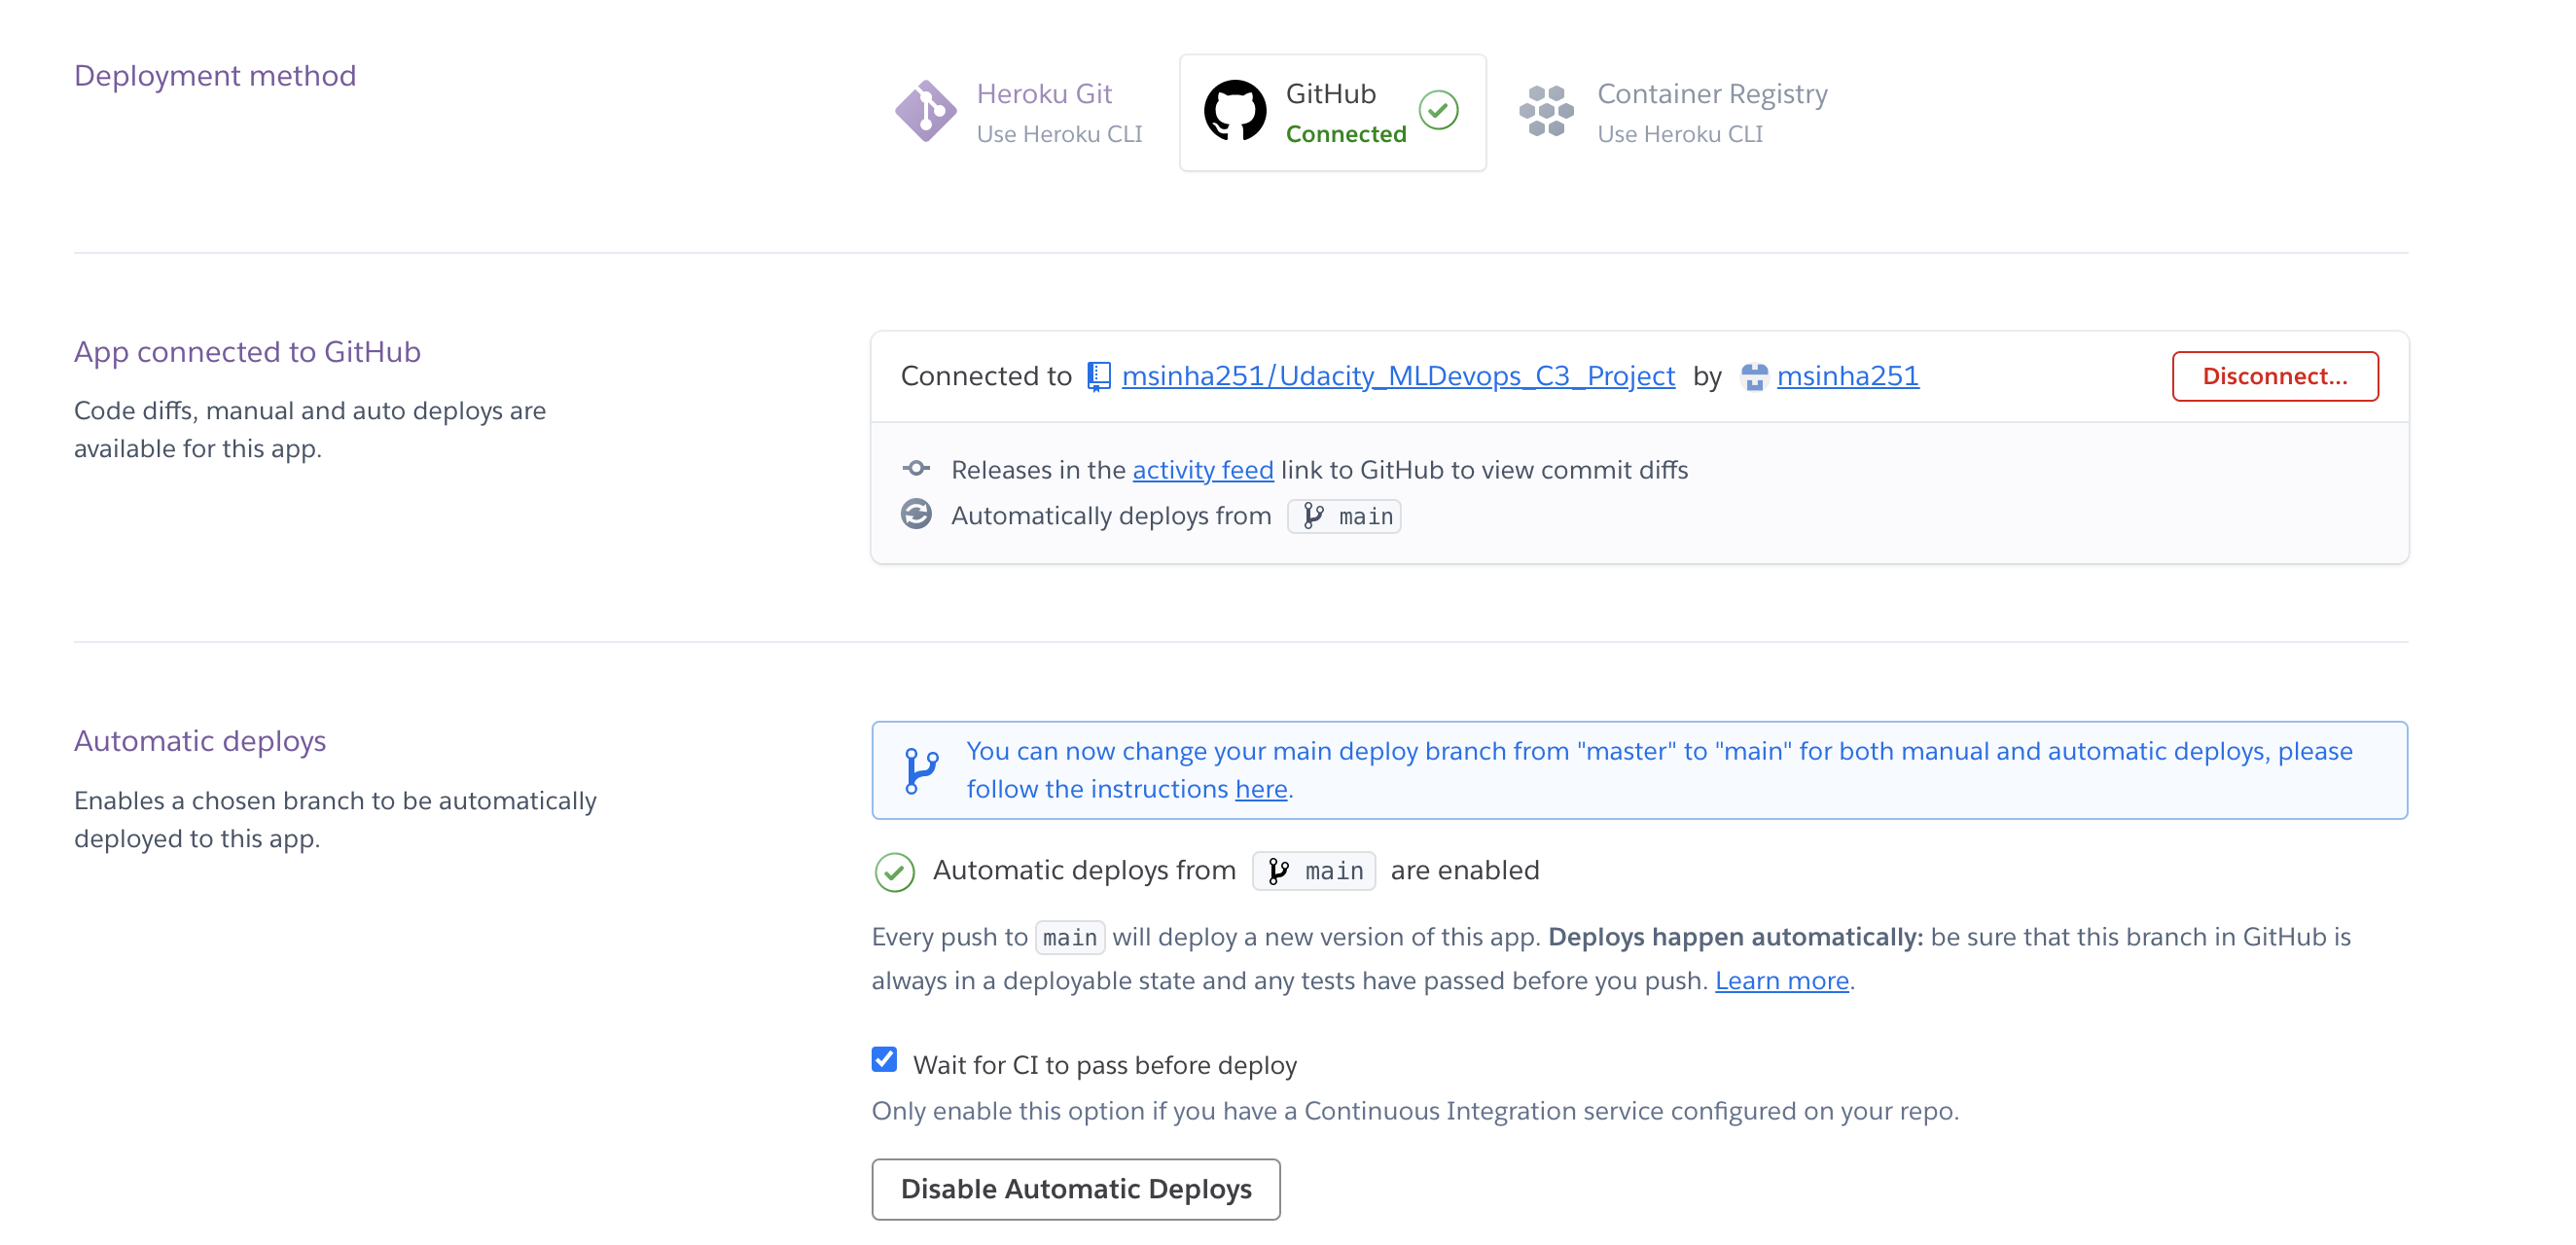
Task: Click the Heroku Git diamond icon
Action: 925,111
